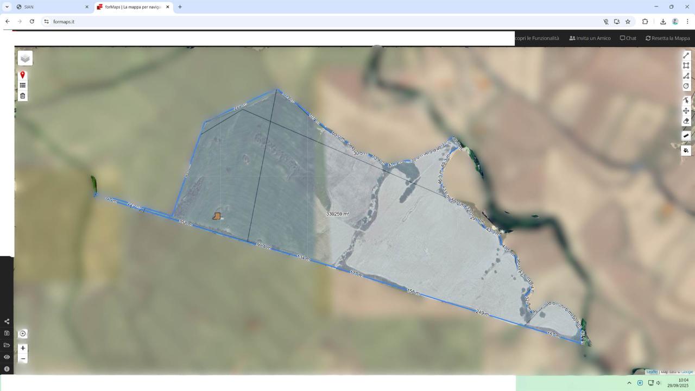Choose the draw circle tool
Screen dimensions: 695x391
(686, 86)
